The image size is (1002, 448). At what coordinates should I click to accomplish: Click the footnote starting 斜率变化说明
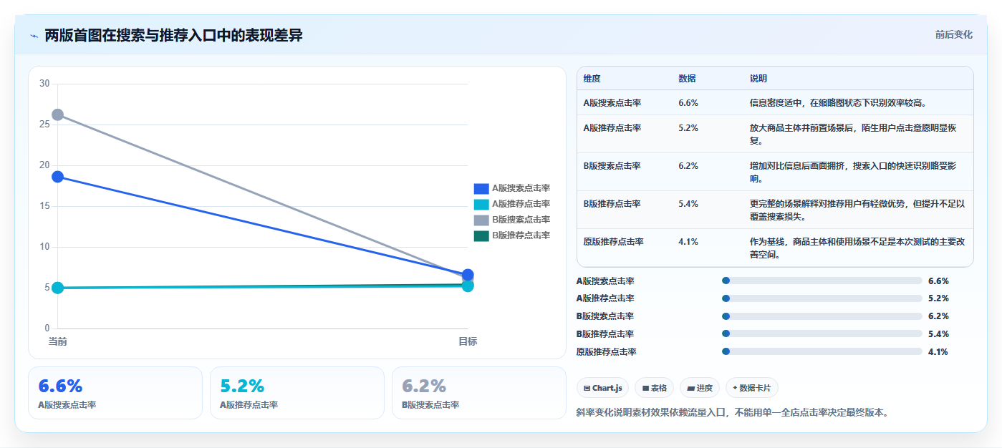[x=732, y=412]
